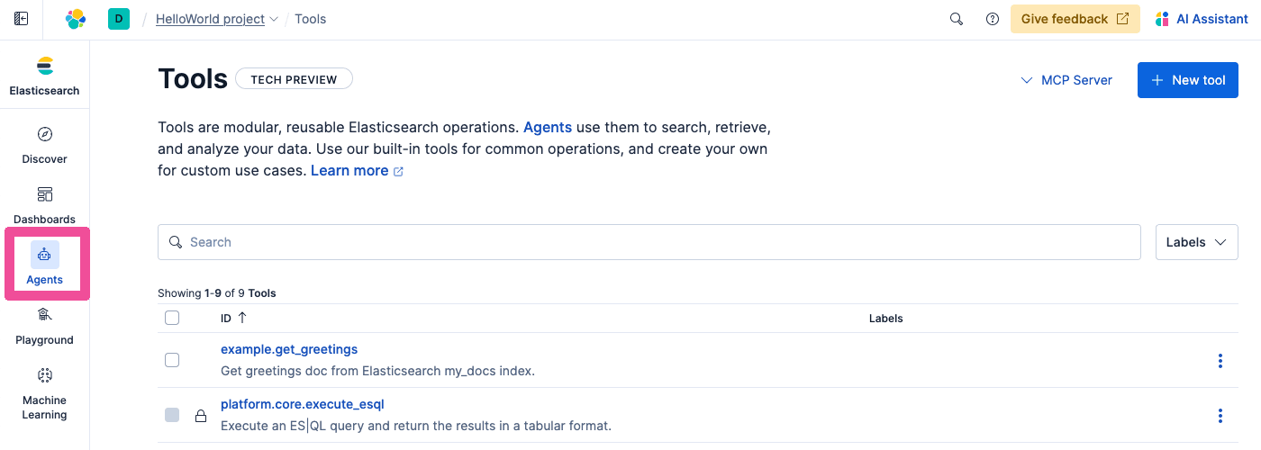Follow the Agents link in description

pos(548,127)
